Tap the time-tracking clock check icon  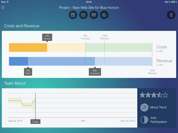point(104,15)
